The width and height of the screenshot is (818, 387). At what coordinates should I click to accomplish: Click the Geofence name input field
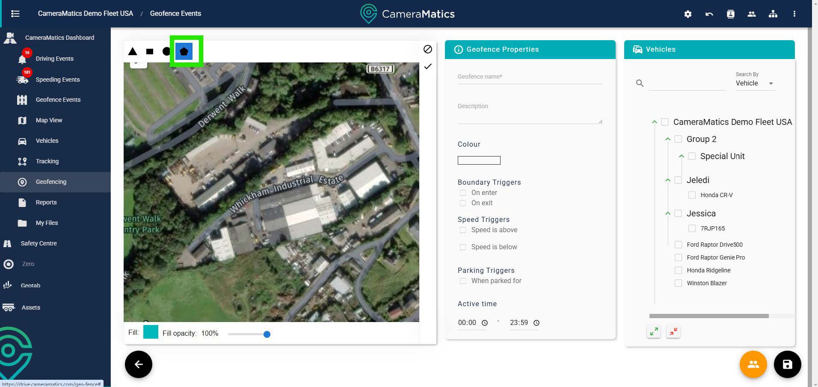point(530,77)
